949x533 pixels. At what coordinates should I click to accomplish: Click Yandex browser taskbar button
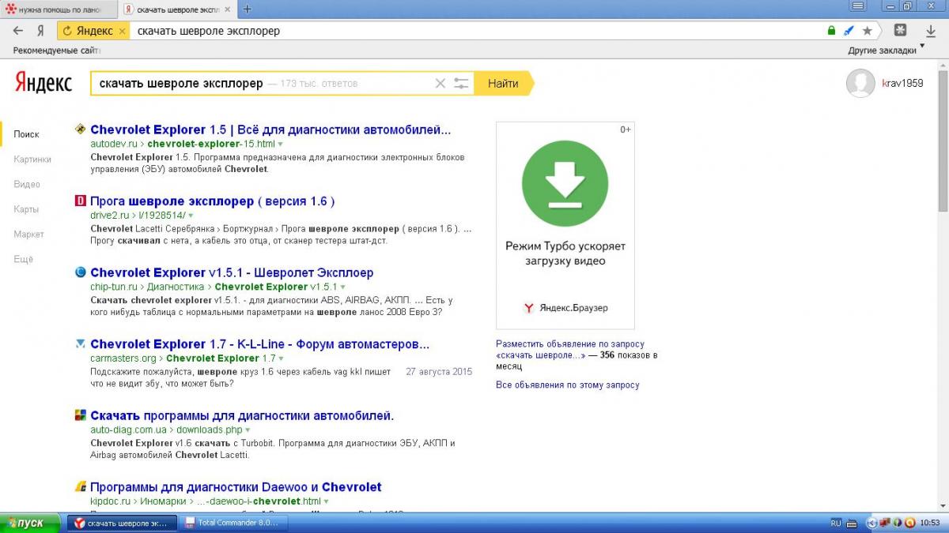[123, 523]
